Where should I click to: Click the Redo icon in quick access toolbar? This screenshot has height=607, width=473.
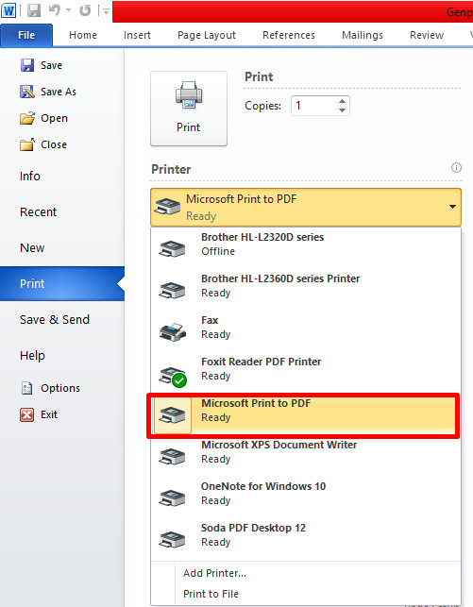tap(85, 10)
